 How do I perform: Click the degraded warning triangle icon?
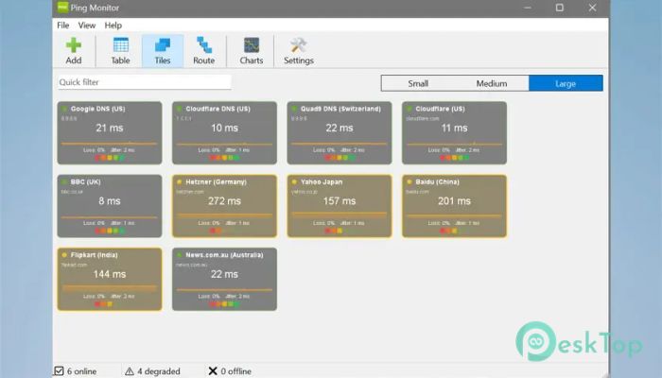130,371
